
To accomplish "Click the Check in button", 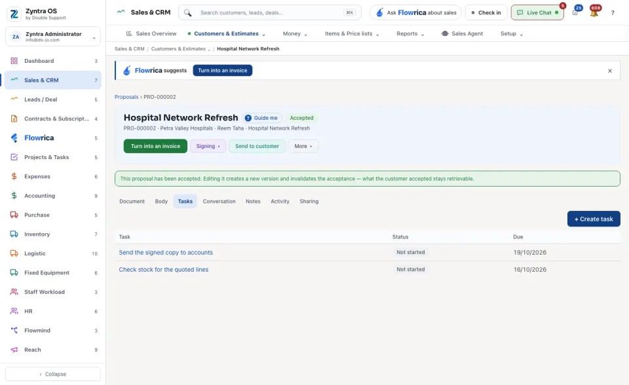I will coord(486,12).
